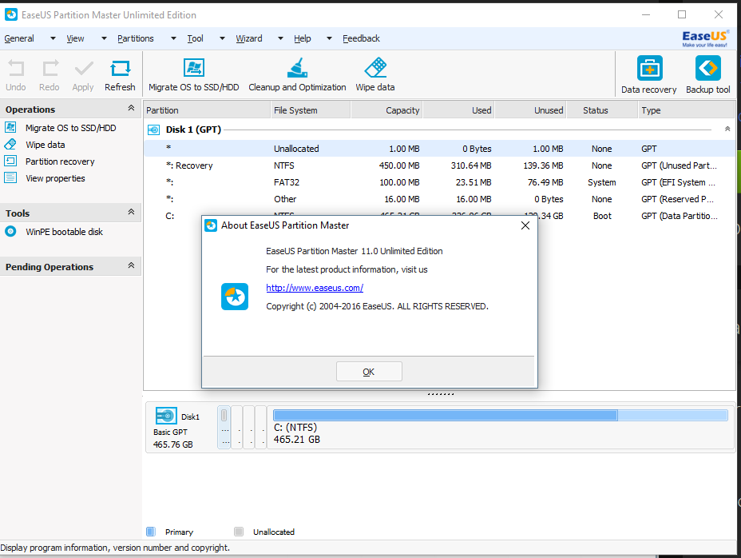Viewport: 741px width, 558px height.
Task: Click Migrate OS to SSD/HDD in Operations panel
Action: pyautogui.click(x=71, y=128)
